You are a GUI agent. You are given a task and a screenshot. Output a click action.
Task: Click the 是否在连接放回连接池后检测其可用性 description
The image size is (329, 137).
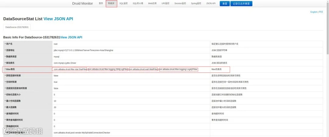point(229,88)
